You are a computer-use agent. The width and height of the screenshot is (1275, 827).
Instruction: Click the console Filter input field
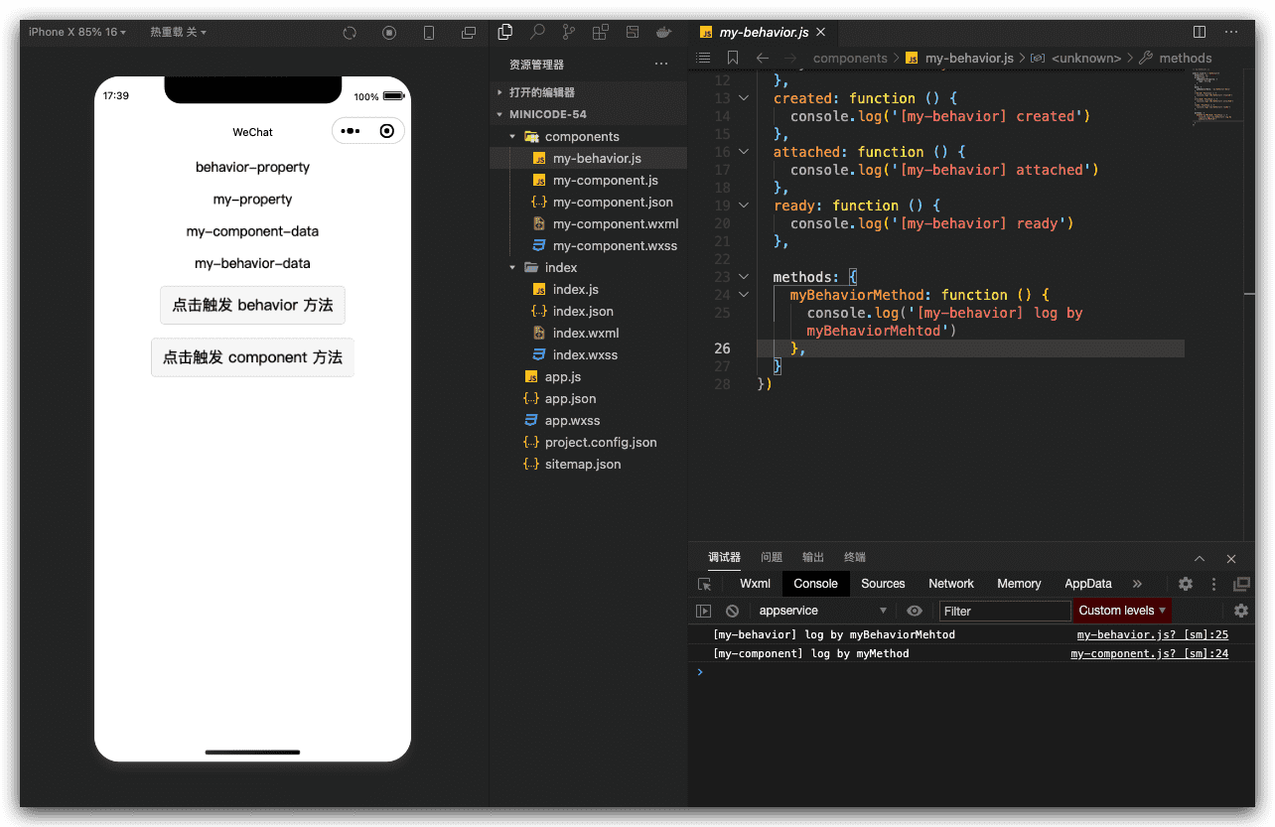point(1004,611)
